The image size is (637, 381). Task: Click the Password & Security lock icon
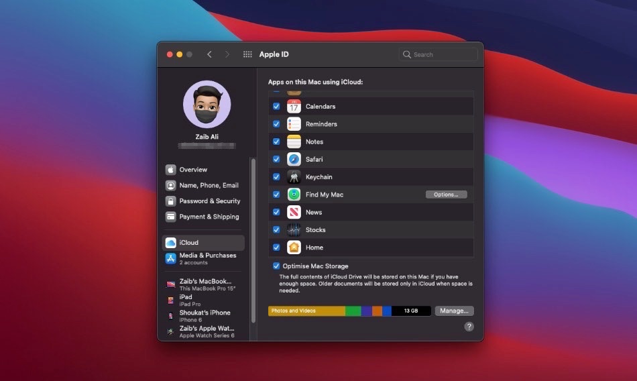point(170,201)
